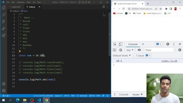Viewport: 183px width, 103px height.
Task: Open Windows Start menu
Action: click(x=3, y=100)
